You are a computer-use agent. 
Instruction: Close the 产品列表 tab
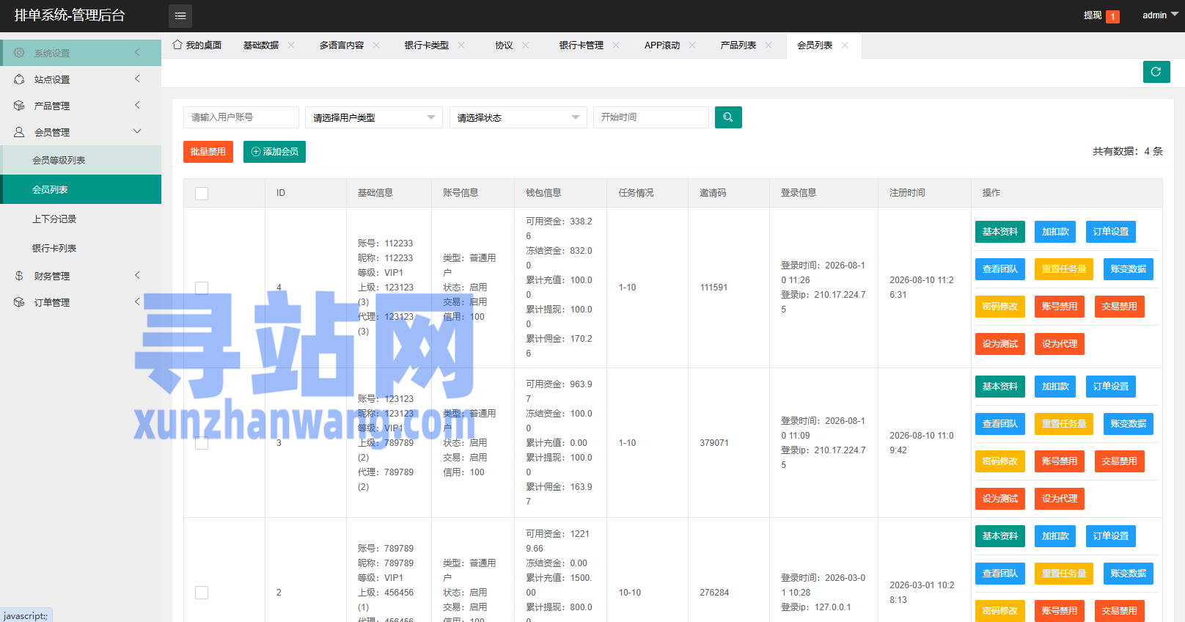click(x=768, y=45)
